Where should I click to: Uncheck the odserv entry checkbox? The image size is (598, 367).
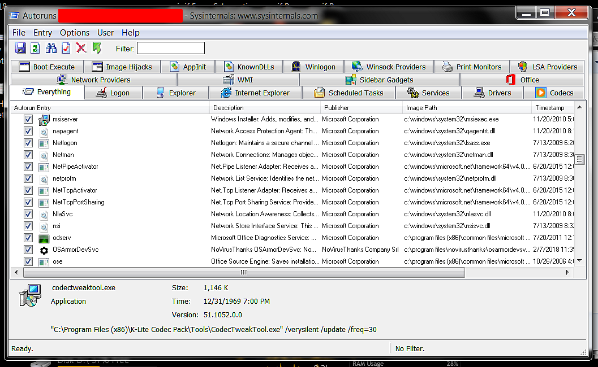(x=28, y=238)
